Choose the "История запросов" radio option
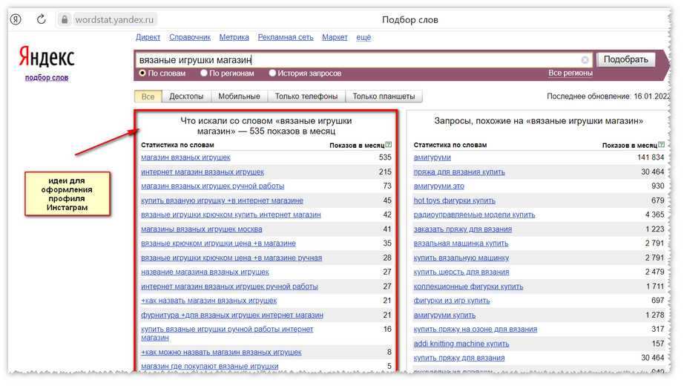 [272, 73]
